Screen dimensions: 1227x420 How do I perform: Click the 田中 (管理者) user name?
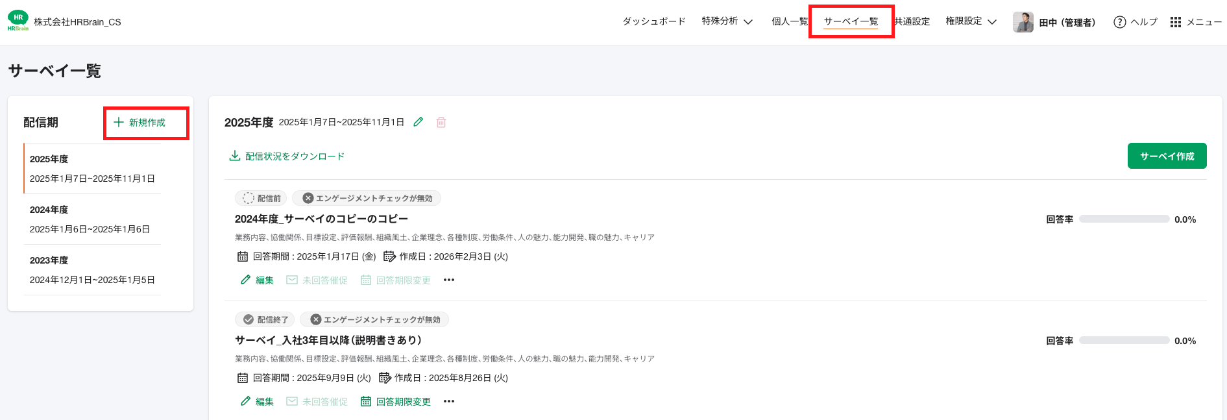point(1067,22)
